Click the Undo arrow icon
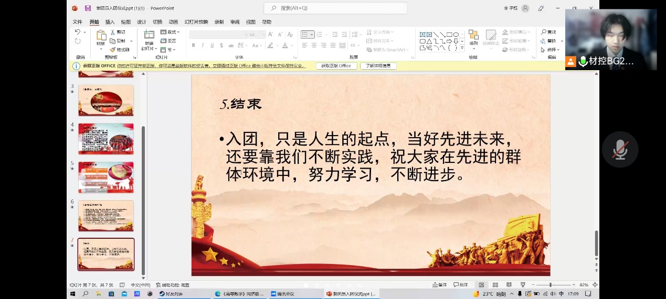The image size is (666, 299). point(78,32)
